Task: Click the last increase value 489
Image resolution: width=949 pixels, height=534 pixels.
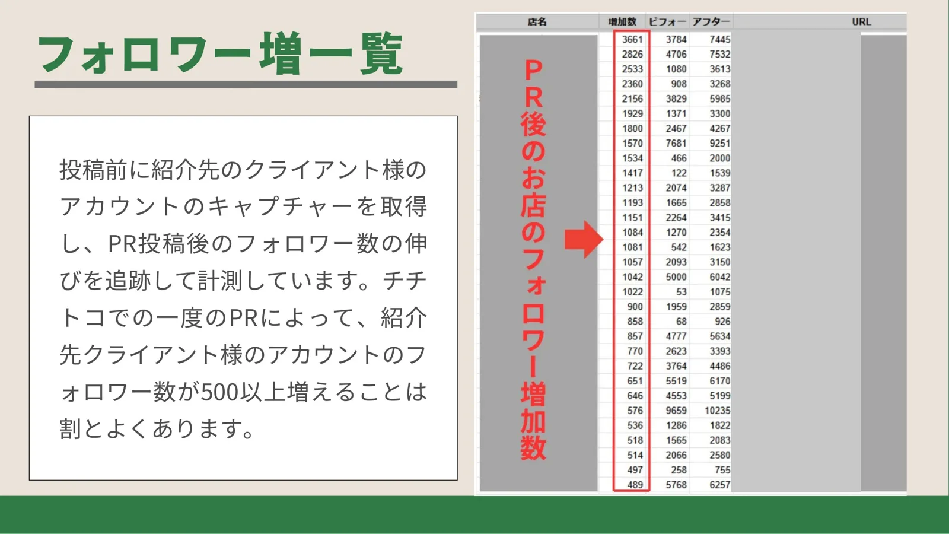Action: 635,484
